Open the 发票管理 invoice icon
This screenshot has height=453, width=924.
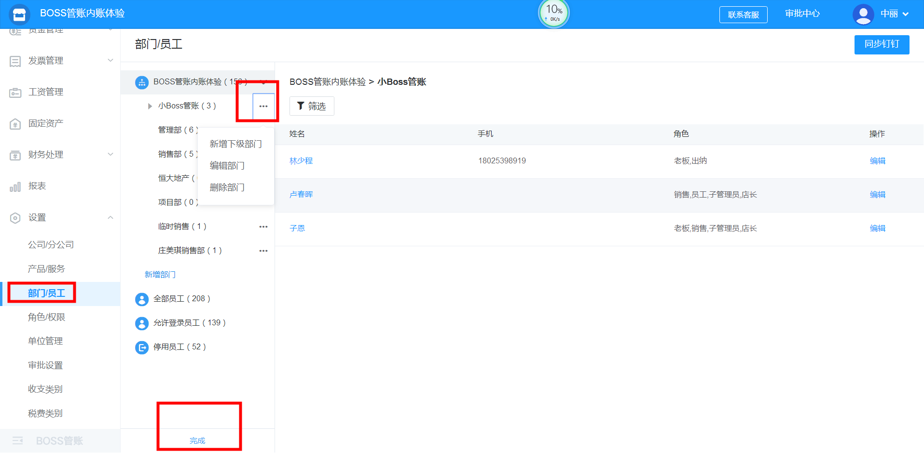15,61
